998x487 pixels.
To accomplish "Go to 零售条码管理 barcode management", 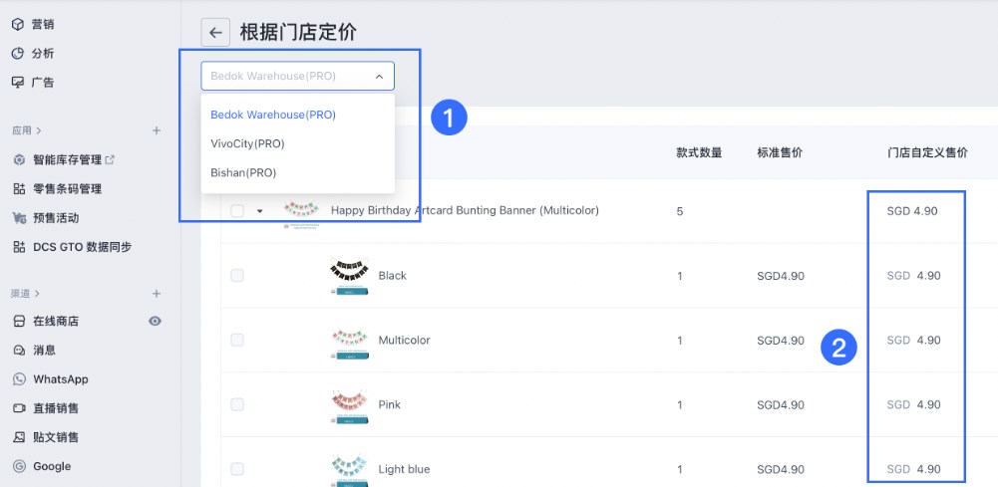I will point(67,188).
